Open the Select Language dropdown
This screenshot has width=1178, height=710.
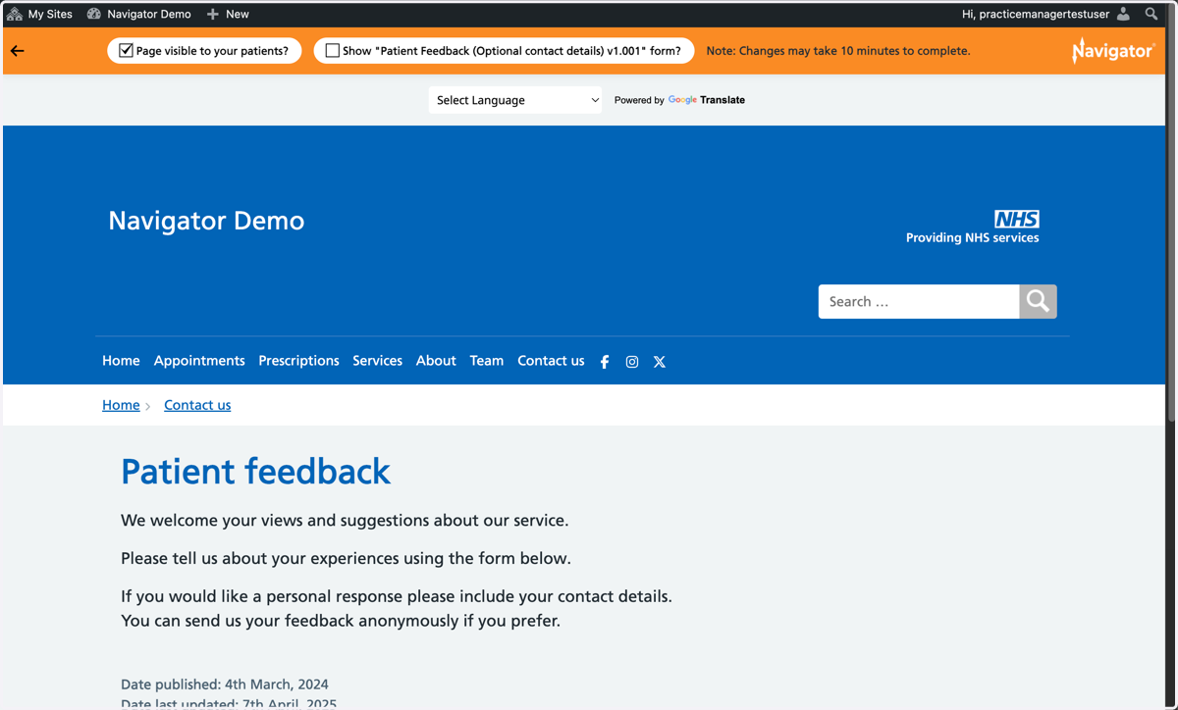coord(515,100)
